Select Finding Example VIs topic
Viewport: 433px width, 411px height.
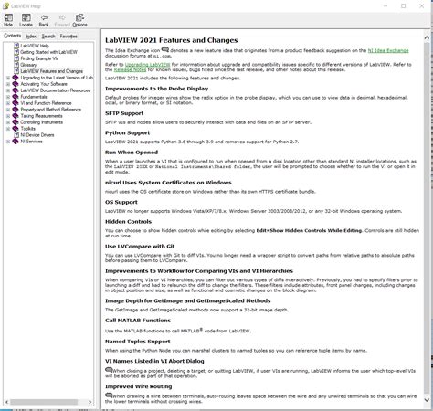[x=39, y=58]
